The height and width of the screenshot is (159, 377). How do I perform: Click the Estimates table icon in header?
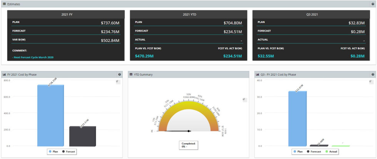tap(5, 4)
